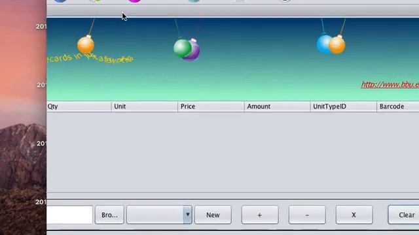Select the Unit column header
419x235 pixels.
[144, 106]
